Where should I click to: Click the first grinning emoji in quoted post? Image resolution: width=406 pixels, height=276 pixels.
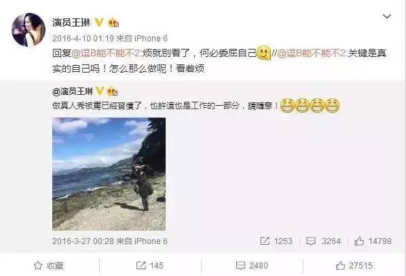tap(287, 106)
